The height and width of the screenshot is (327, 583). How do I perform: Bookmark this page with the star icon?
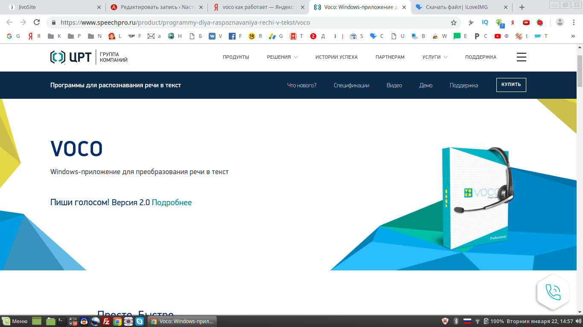[453, 23]
